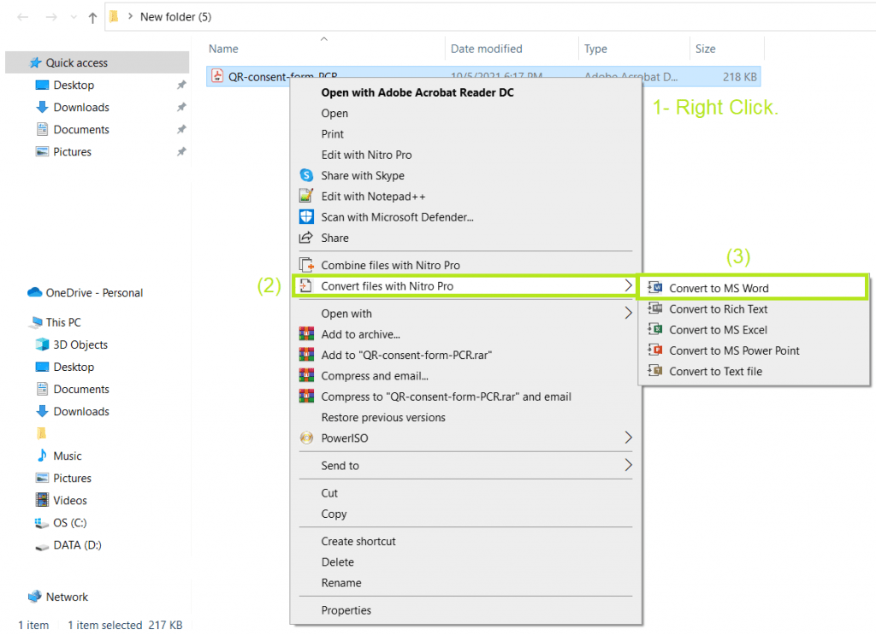Select DATA (D:) drive in sidebar

(77, 545)
